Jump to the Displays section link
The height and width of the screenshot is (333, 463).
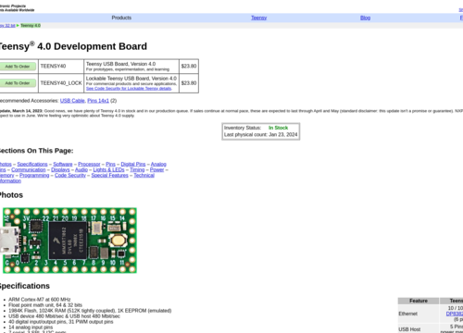click(60, 170)
